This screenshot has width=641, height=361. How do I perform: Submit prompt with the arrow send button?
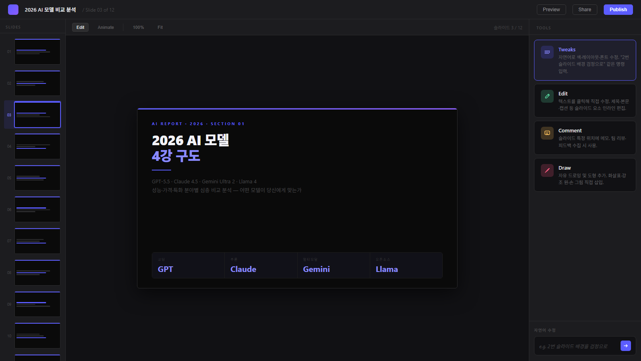pyautogui.click(x=626, y=346)
